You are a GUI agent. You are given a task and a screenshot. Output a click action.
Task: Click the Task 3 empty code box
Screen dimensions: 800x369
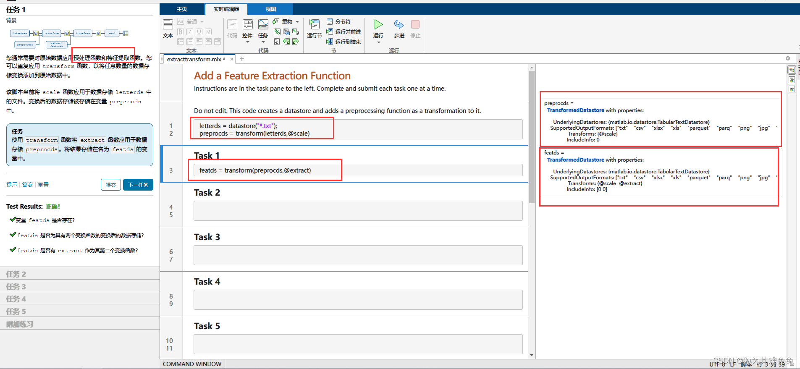[x=358, y=255]
